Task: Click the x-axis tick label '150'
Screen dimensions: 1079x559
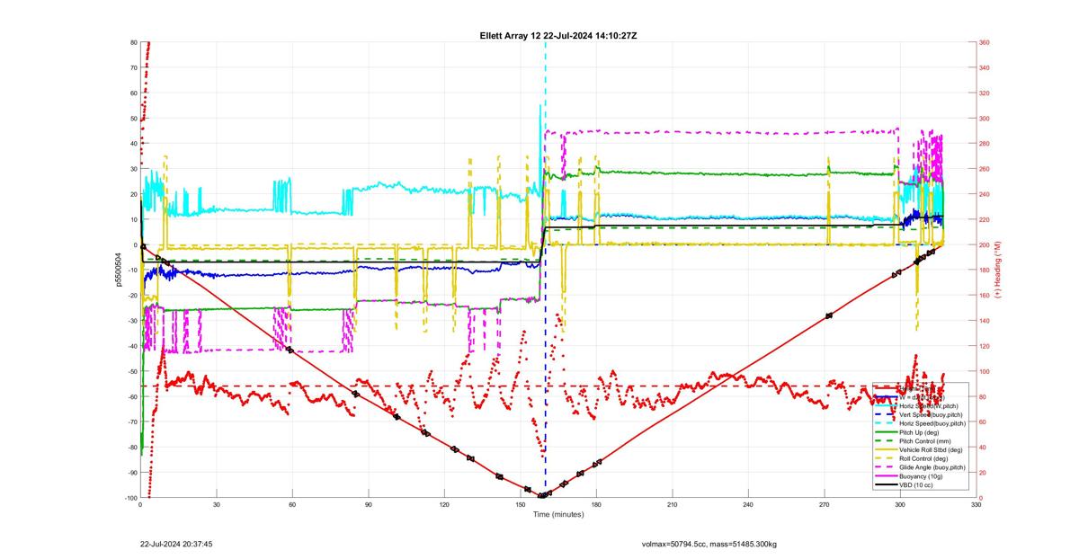Action: [x=520, y=505]
